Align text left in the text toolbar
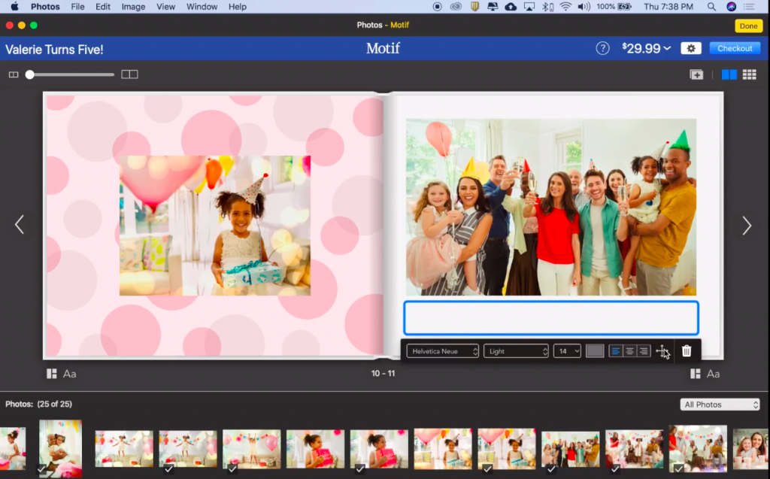Viewport: 770px width, 479px height. pos(615,350)
